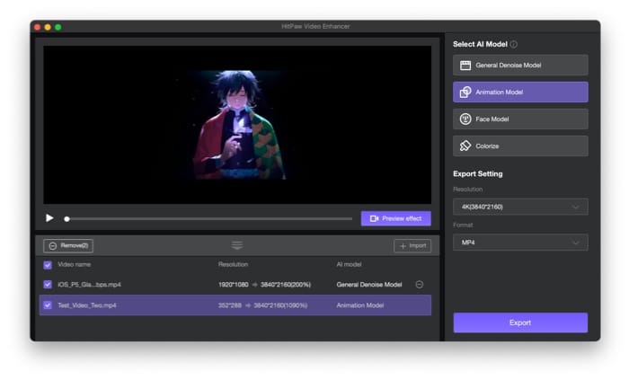Click the playback progress slider handle
Screen dimensions: 629x380
[67, 219]
